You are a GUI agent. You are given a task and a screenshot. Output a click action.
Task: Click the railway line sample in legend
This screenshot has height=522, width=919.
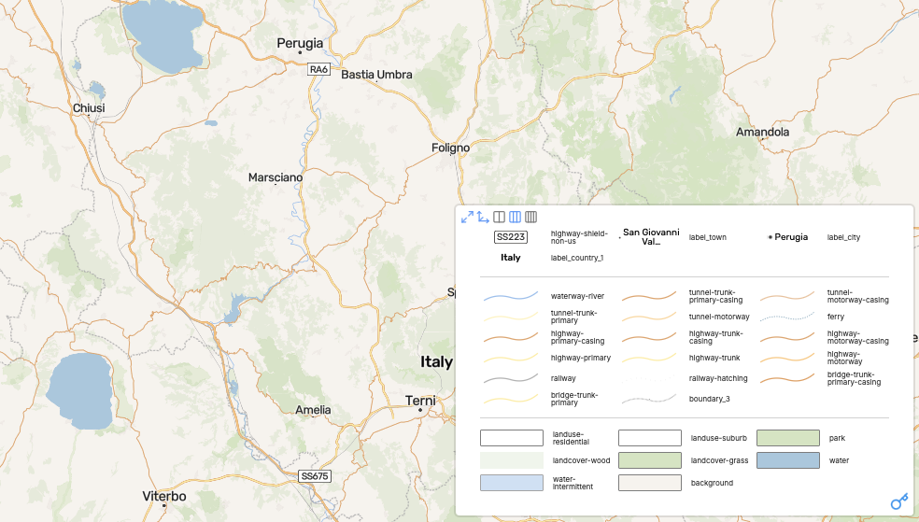tap(511, 378)
